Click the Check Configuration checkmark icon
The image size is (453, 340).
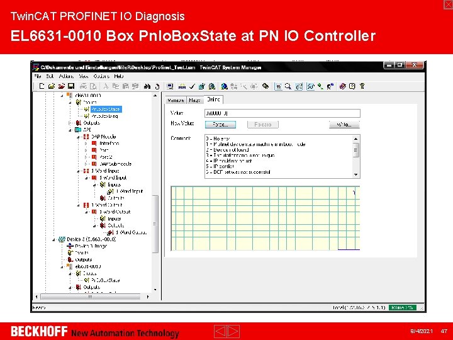coord(192,86)
